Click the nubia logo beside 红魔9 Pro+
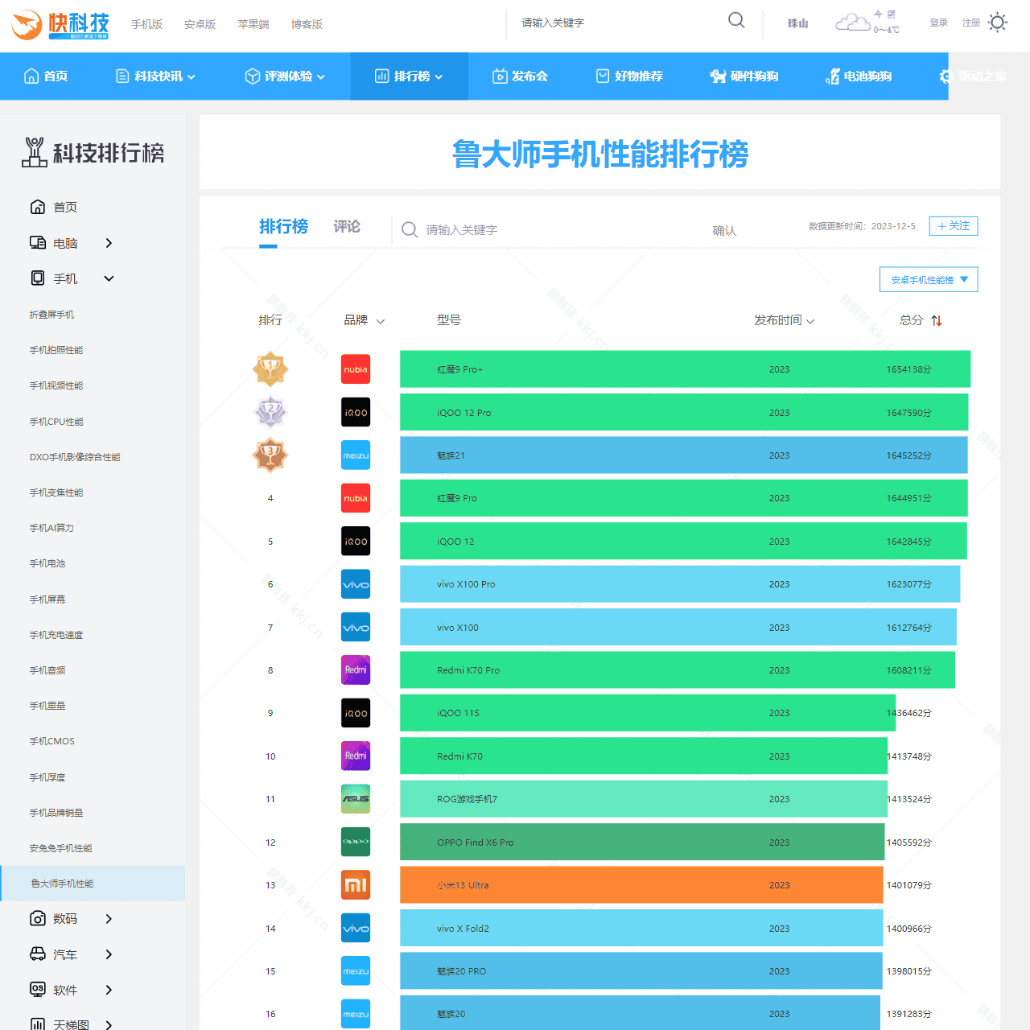Image resolution: width=1030 pixels, height=1030 pixels. (x=355, y=369)
